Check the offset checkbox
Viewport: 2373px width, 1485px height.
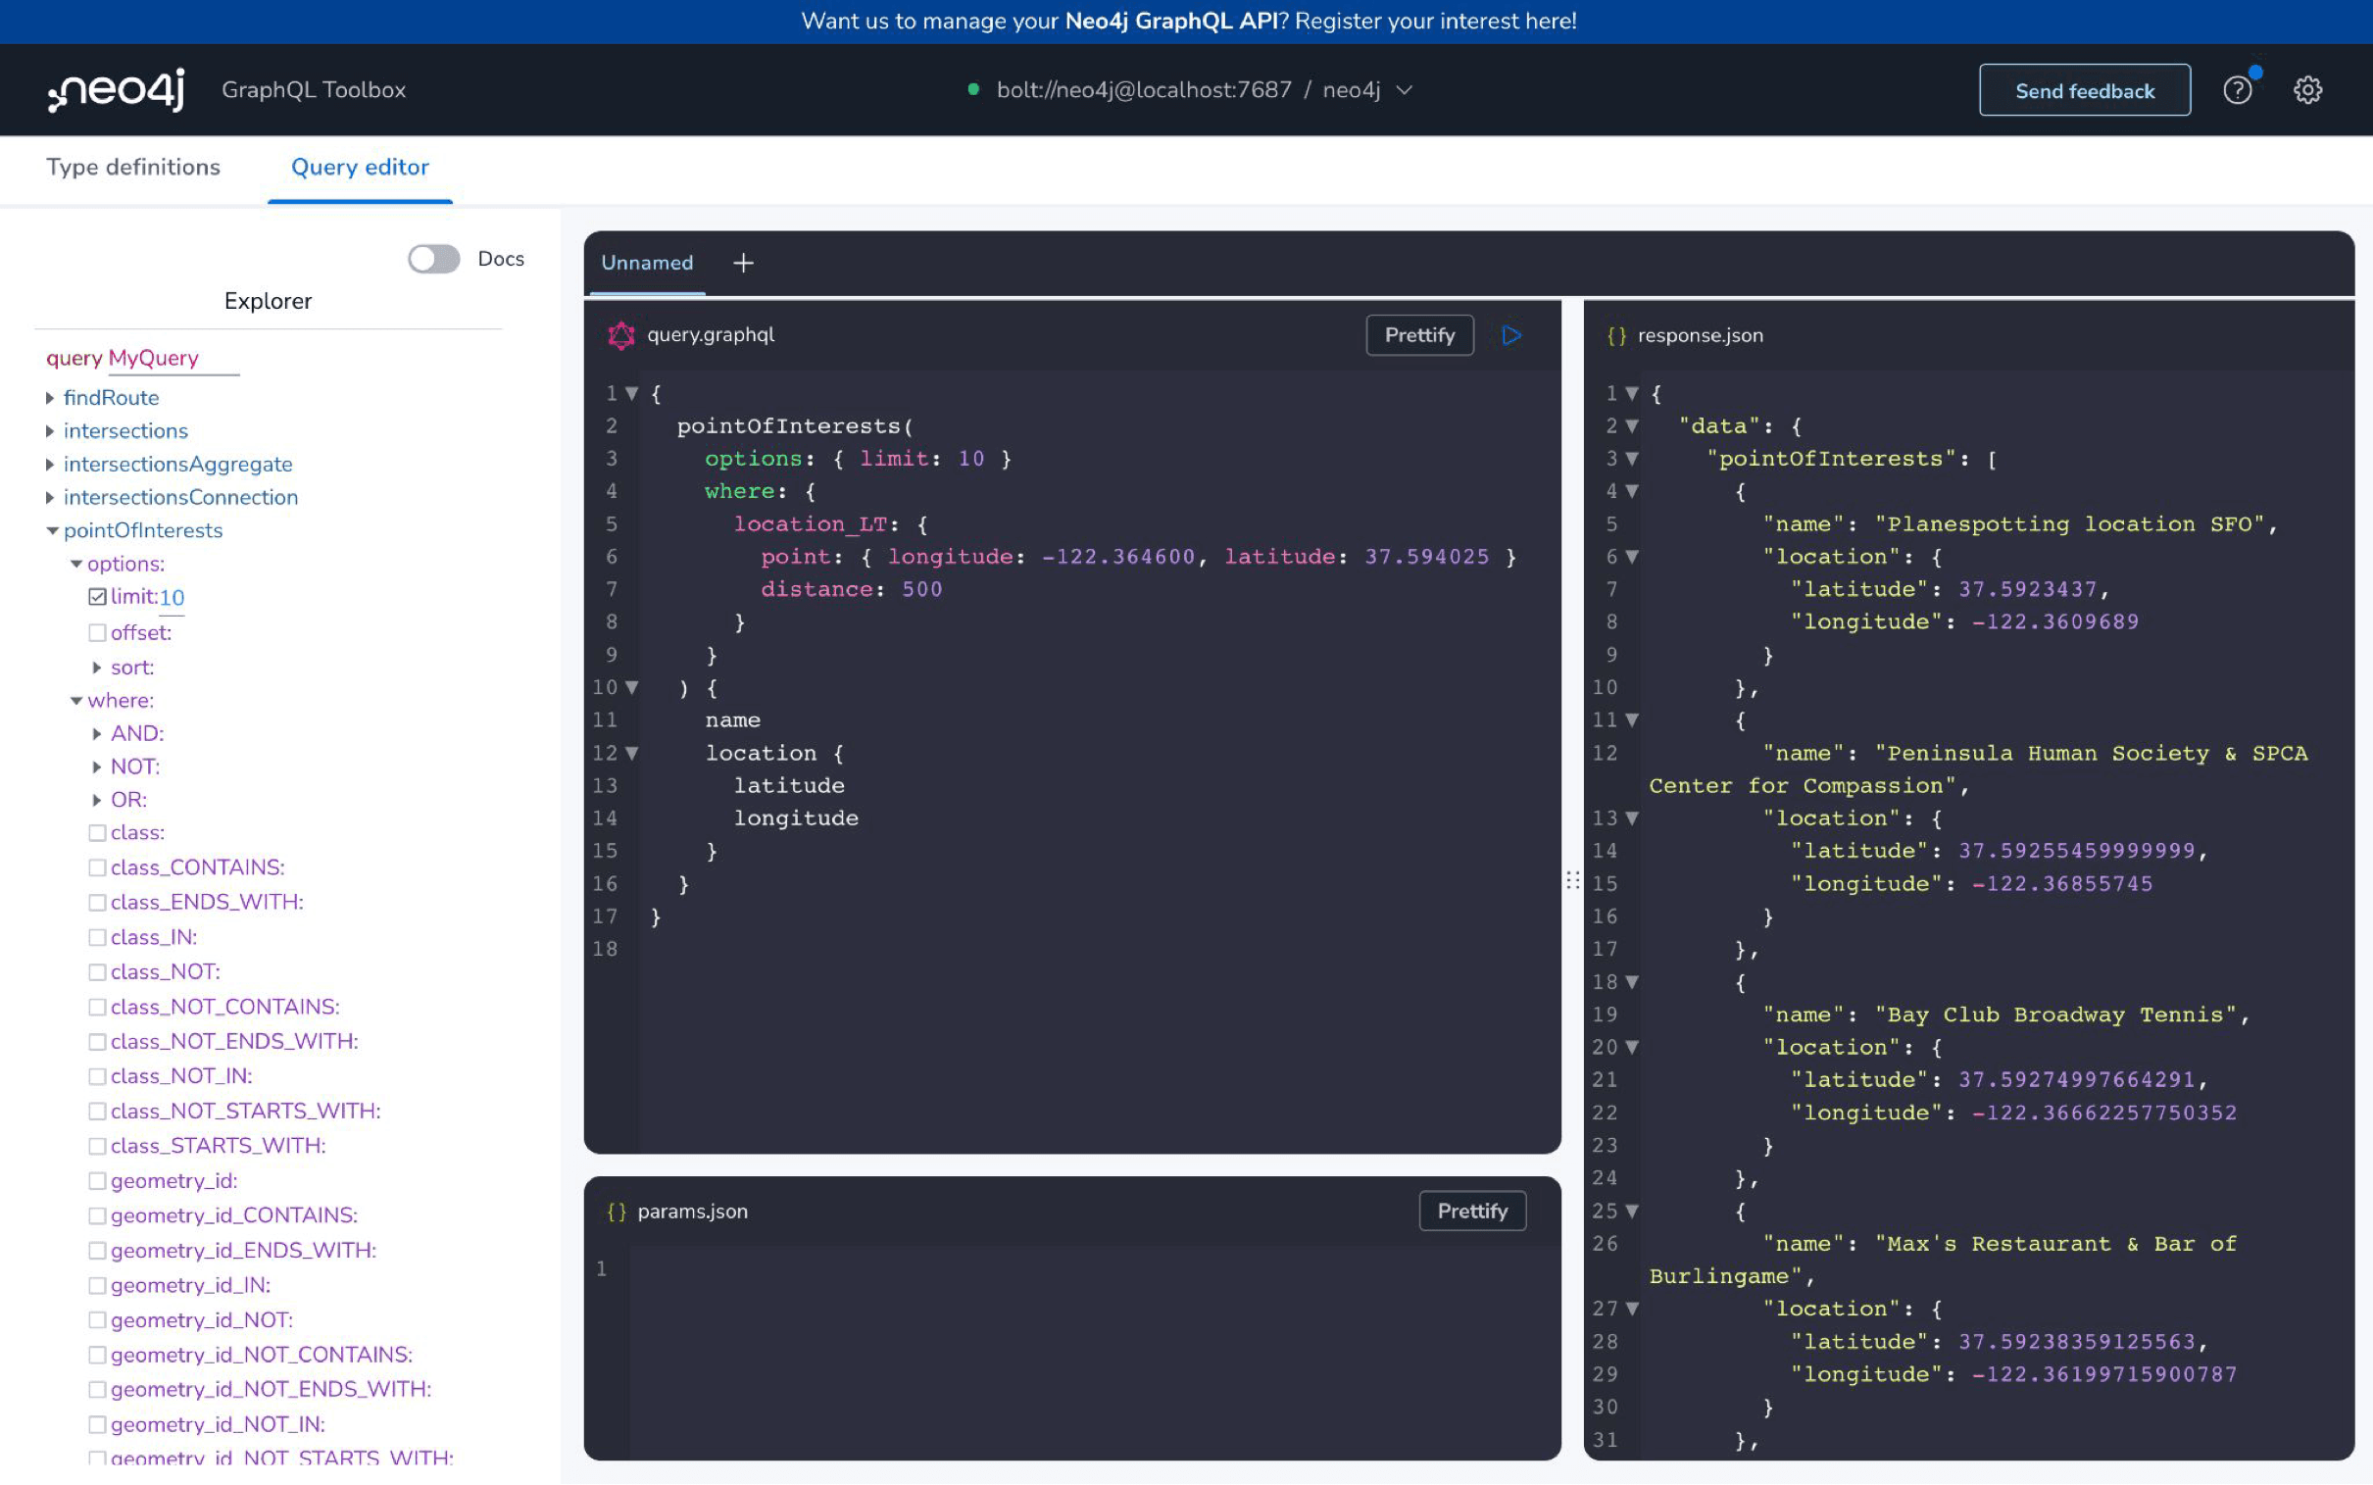pos(97,633)
